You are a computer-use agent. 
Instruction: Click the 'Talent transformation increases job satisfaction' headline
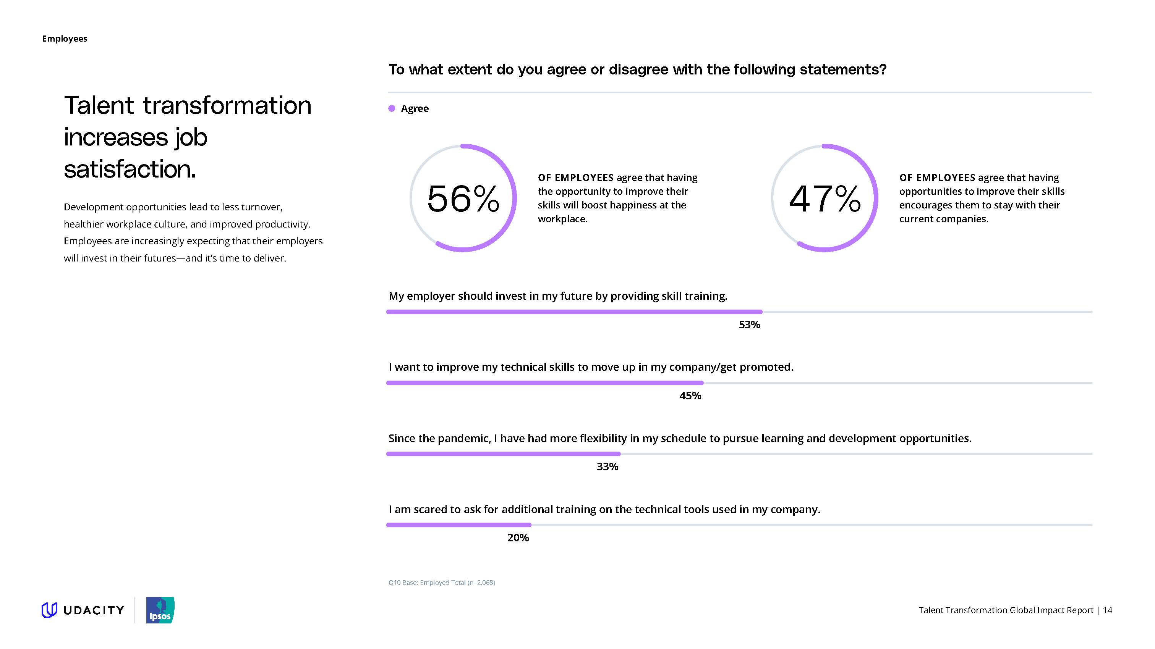(188, 137)
